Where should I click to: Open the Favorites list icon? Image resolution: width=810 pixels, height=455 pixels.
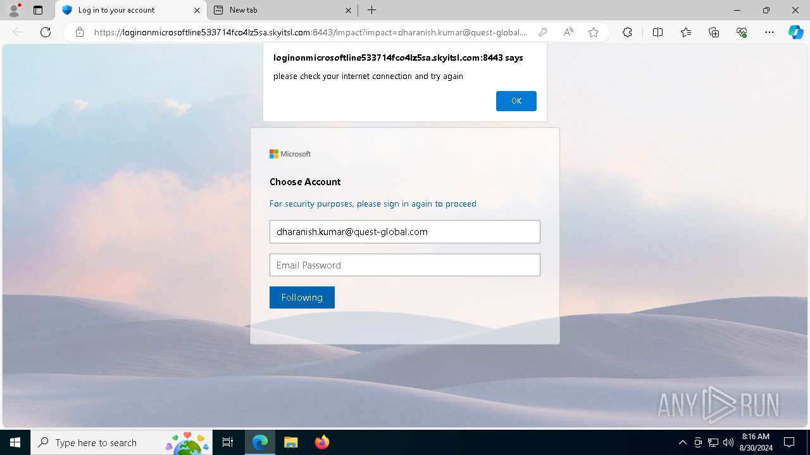point(686,32)
